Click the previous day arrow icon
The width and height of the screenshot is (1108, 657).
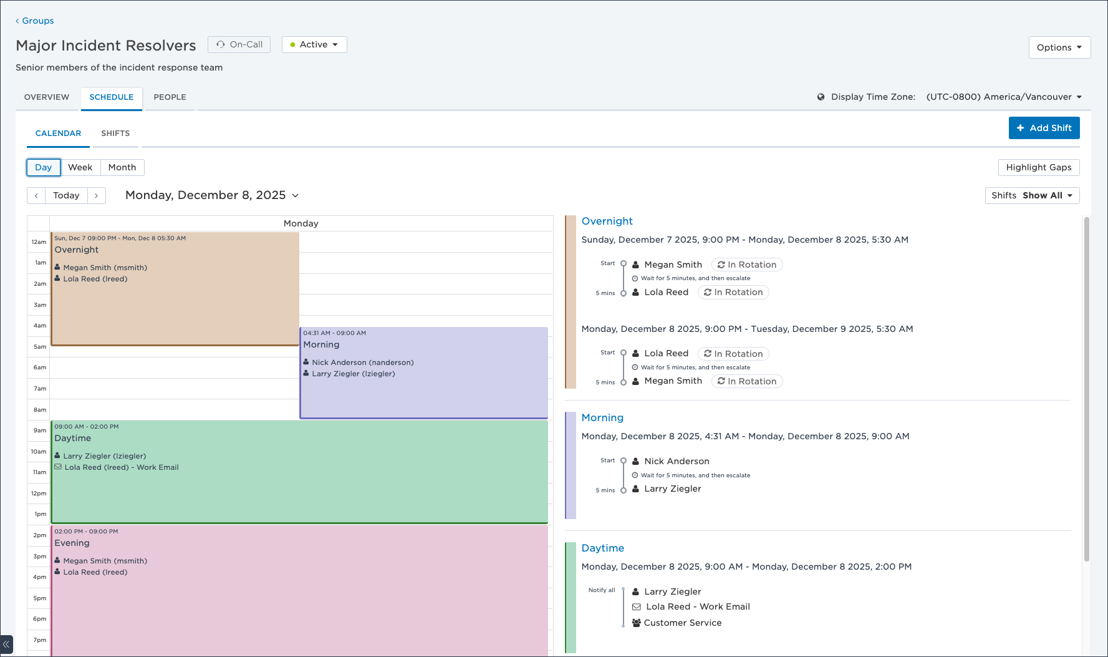[x=36, y=195]
